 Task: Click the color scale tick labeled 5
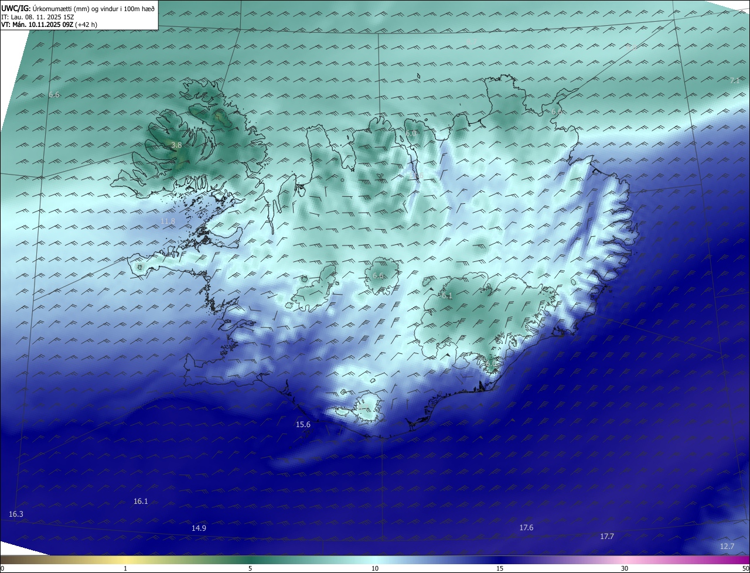[x=250, y=568]
